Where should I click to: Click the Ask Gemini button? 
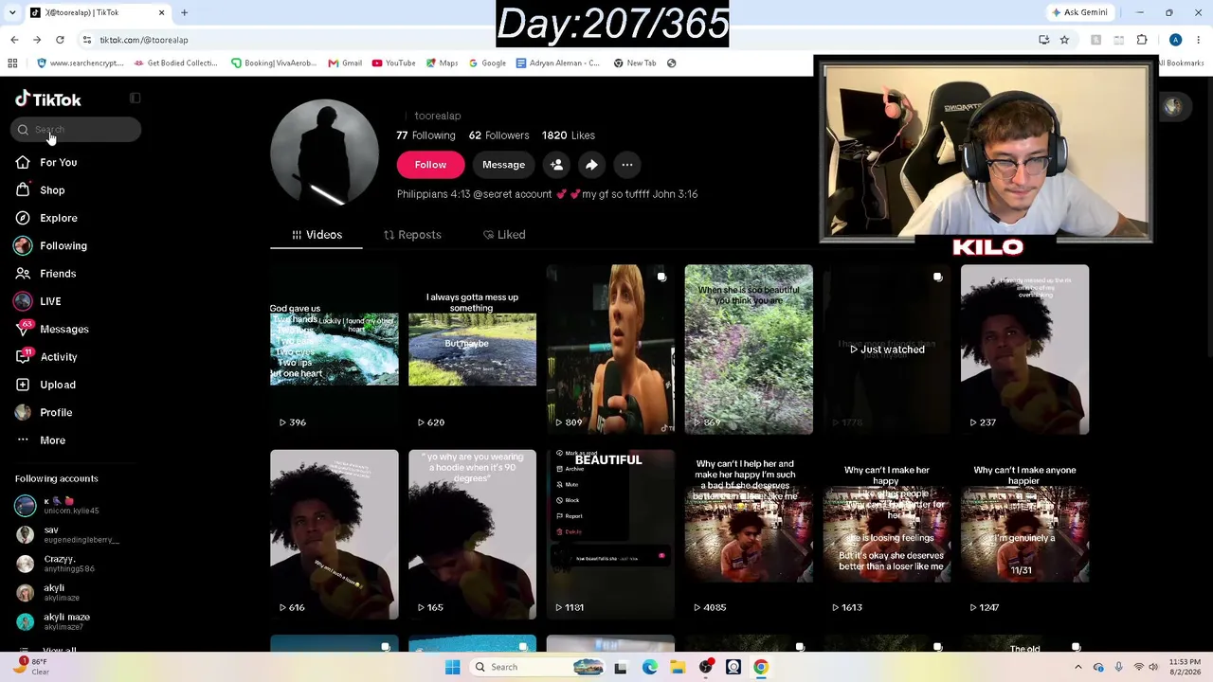[x=1079, y=12]
